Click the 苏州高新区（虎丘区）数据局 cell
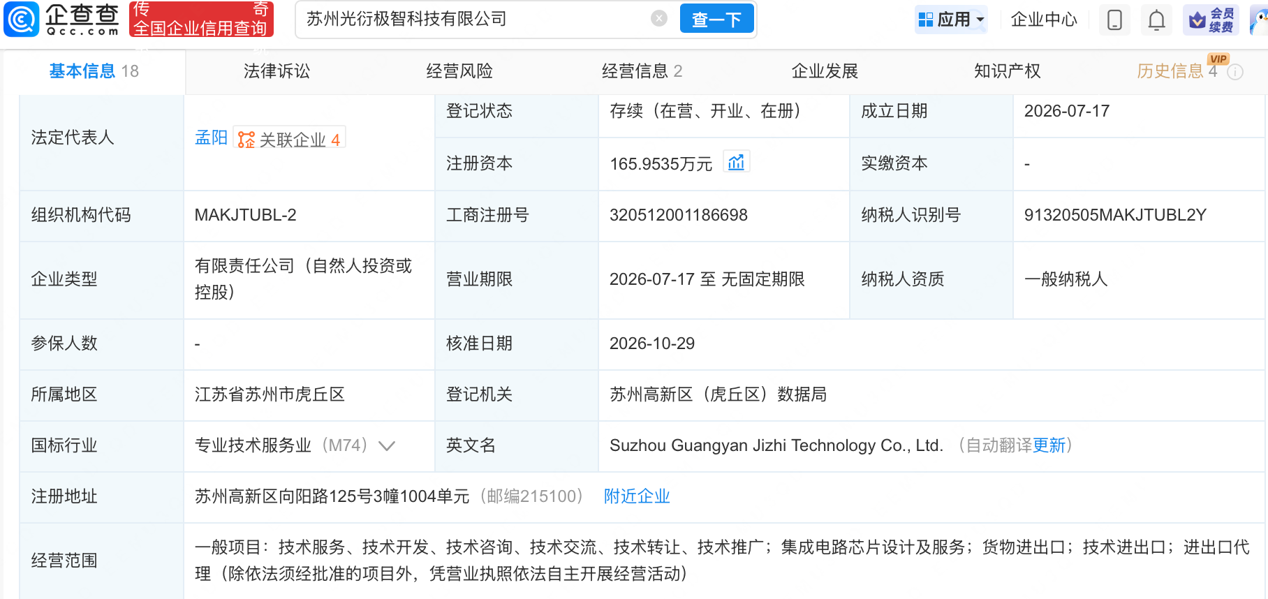 (718, 394)
